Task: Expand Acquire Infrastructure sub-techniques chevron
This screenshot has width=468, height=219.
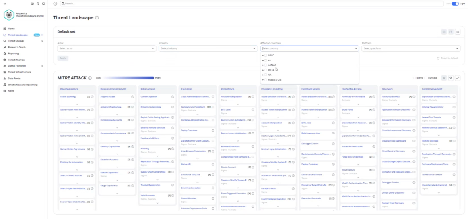Action: [117, 114]
